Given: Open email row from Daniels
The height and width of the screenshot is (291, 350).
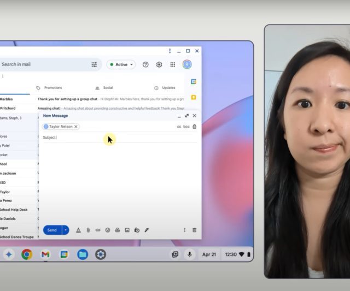Looking at the screenshot, I should (19, 219).
